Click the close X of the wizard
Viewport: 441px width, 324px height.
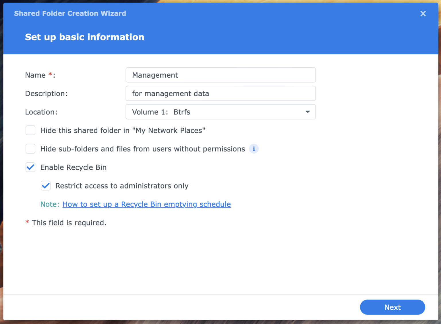pos(423,13)
